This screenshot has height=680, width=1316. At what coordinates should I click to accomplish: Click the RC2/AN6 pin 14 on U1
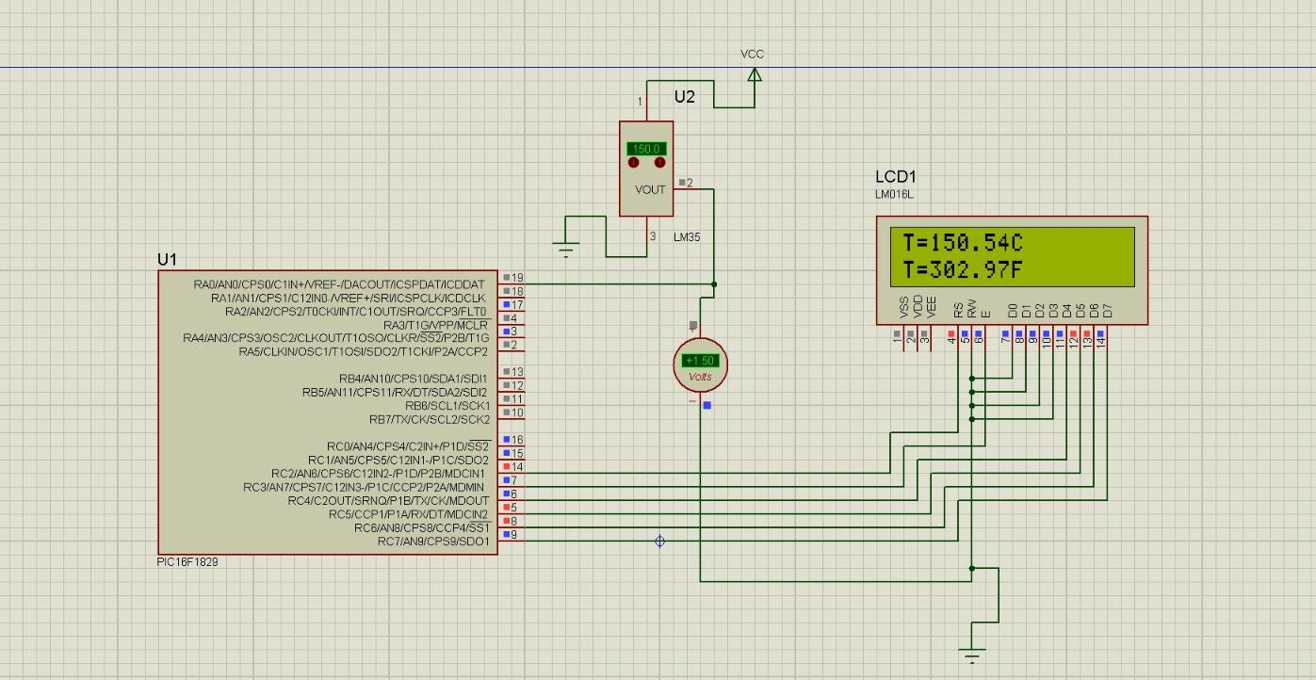pos(513,467)
